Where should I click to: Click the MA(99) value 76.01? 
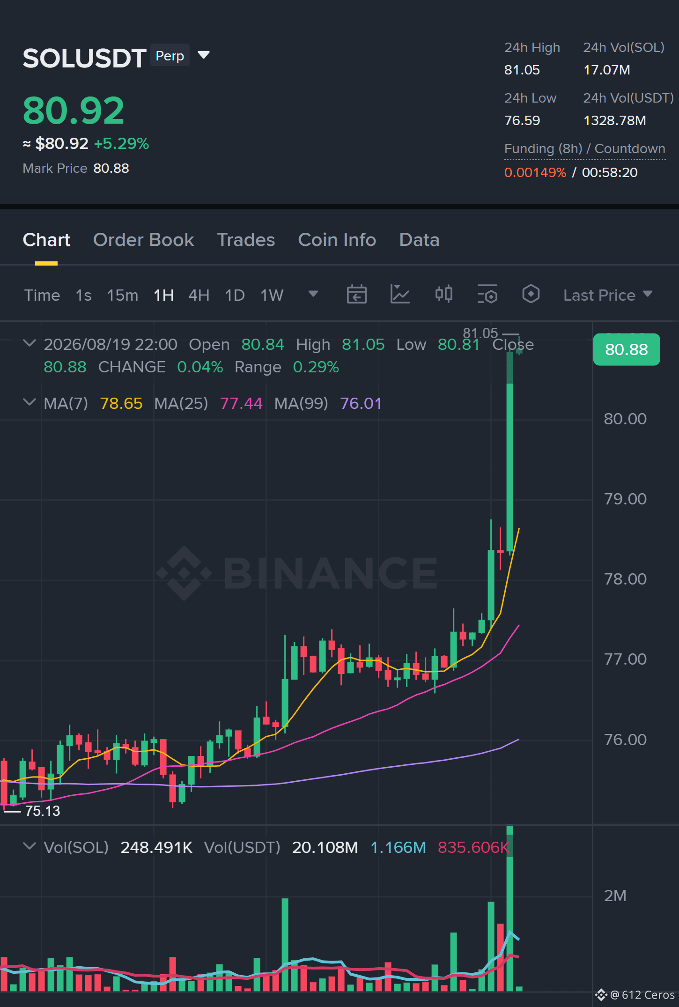pos(361,403)
